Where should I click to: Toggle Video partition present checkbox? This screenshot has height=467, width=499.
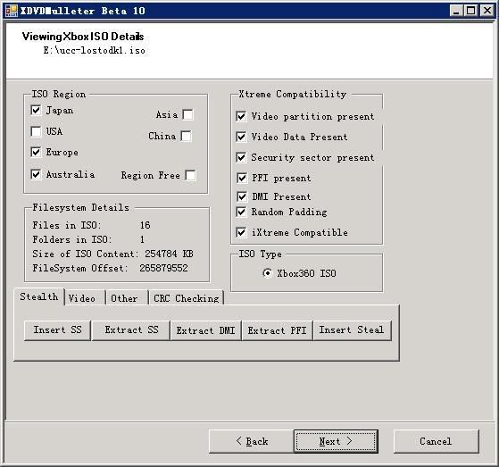point(241,116)
